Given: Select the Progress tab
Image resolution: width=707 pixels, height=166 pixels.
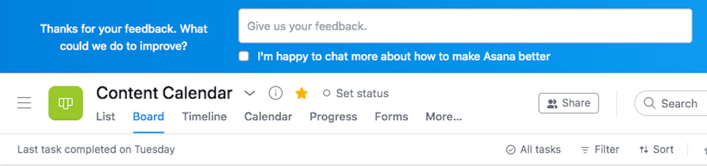Looking at the screenshot, I should [x=333, y=117].
